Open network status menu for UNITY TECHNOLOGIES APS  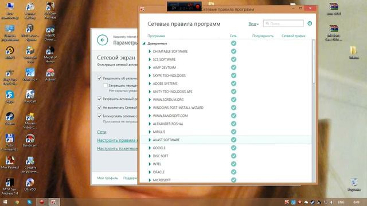pos(233,92)
